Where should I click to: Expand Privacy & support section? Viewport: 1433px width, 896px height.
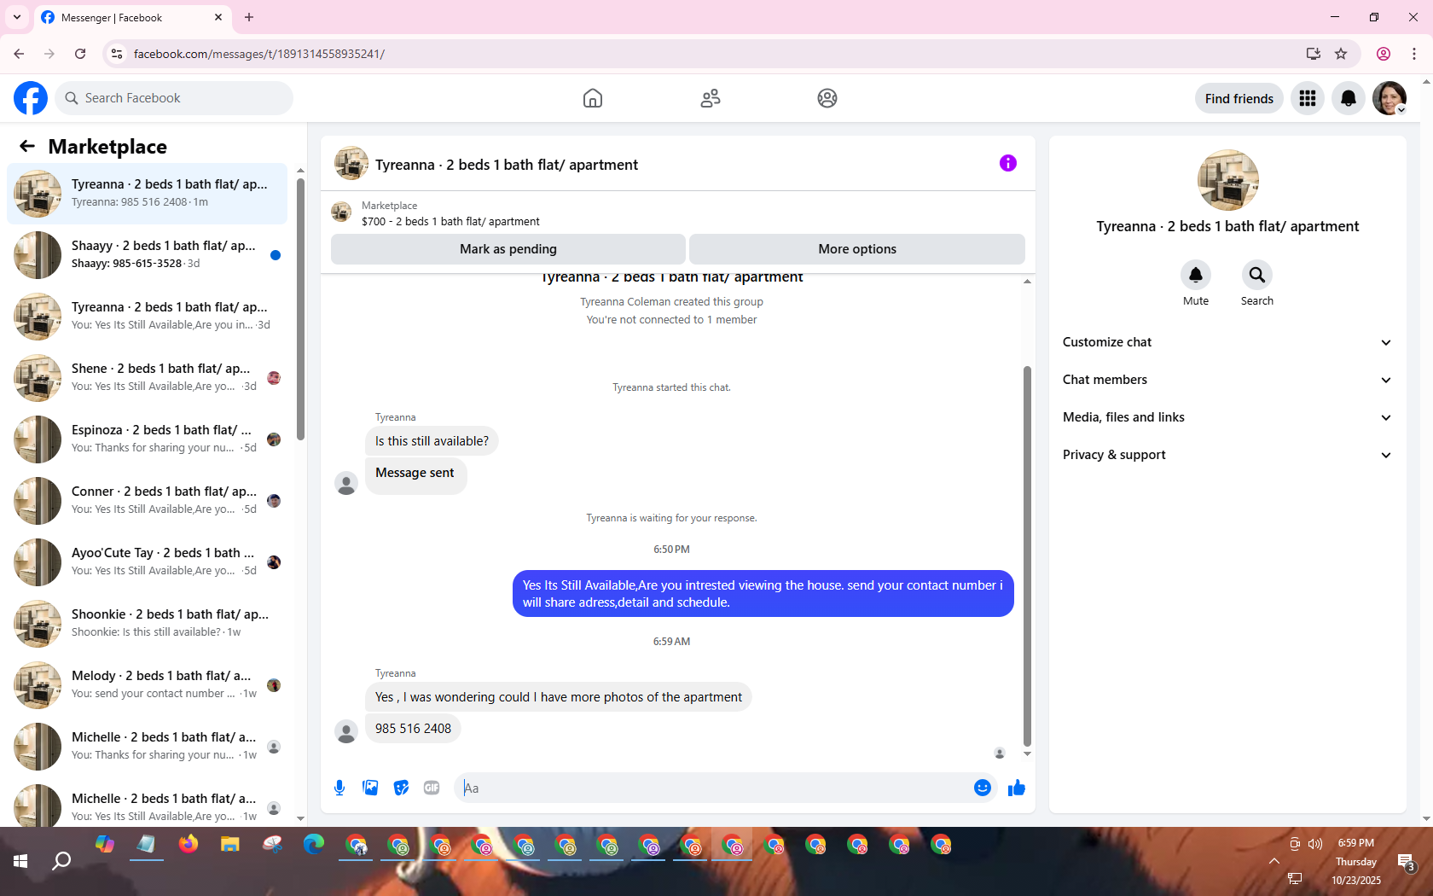click(1227, 455)
